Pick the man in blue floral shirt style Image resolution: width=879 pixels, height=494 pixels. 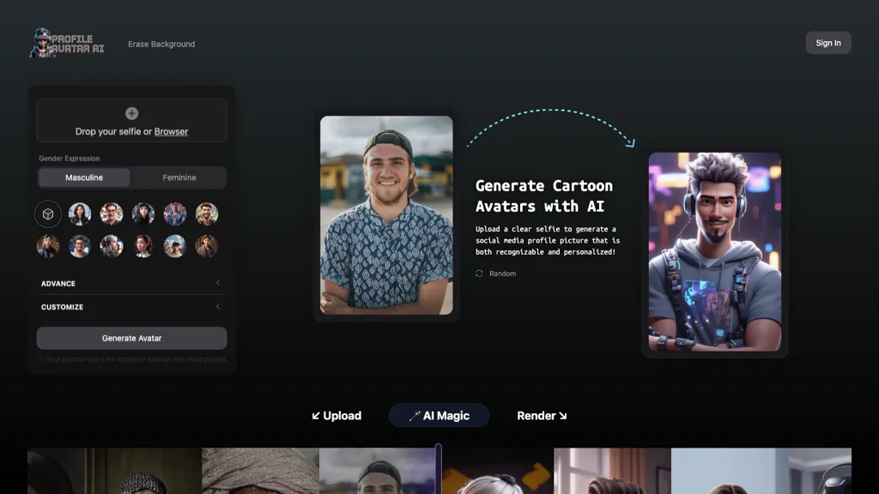pyautogui.click(x=175, y=214)
